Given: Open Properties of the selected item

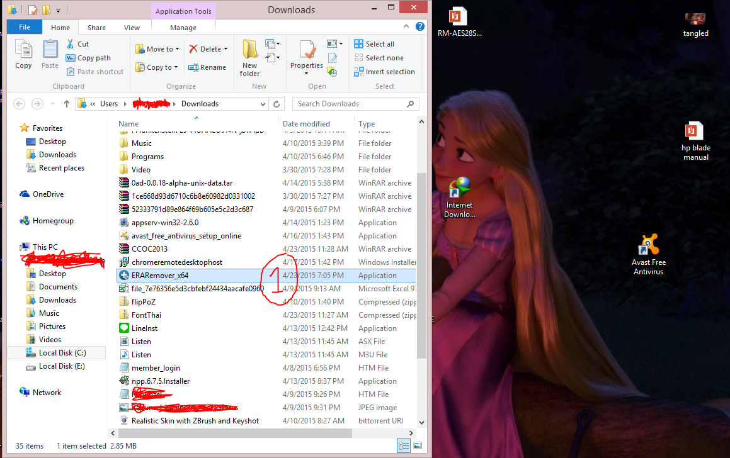Looking at the screenshot, I should [306, 58].
